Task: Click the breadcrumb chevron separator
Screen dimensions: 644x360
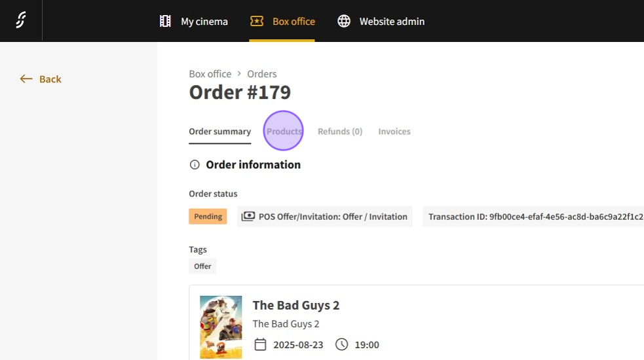Action: tap(239, 74)
